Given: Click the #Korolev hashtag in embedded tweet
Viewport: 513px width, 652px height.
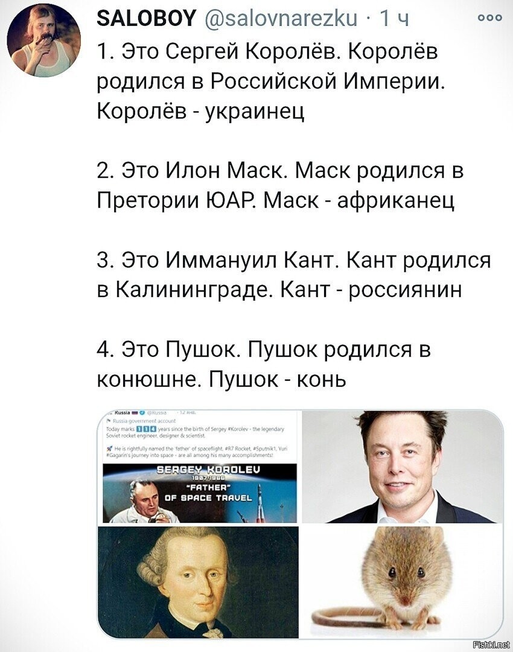Looking at the screenshot, I should [x=237, y=429].
